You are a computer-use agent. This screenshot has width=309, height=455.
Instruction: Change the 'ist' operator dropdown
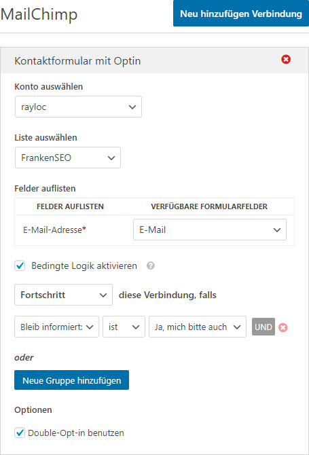tap(124, 327)
